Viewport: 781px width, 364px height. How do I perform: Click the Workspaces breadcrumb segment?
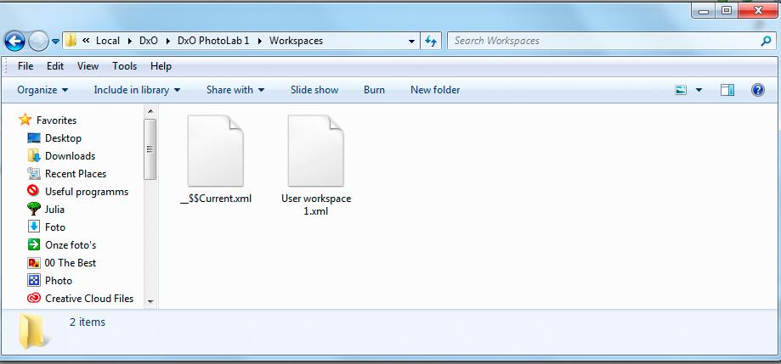(x=296, y=41)
